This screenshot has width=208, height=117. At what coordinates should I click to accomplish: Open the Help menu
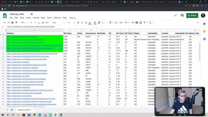65,18
